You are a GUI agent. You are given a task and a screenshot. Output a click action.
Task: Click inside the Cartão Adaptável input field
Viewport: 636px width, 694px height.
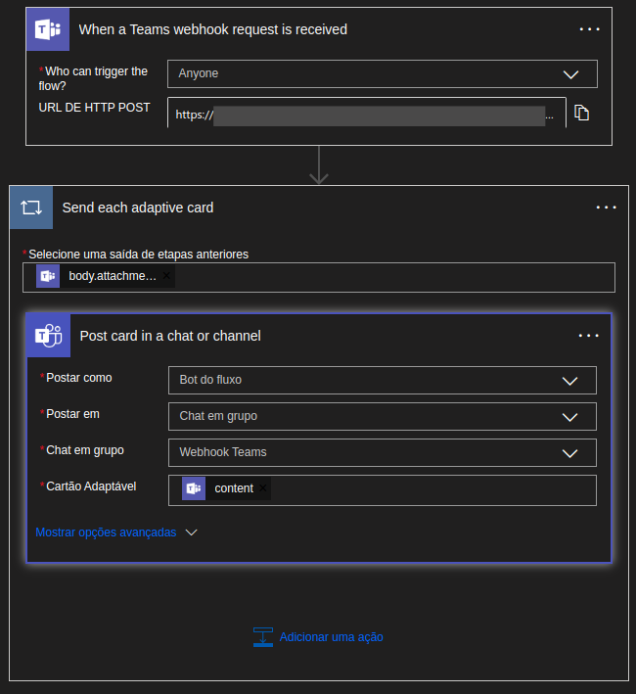[x=431, y=489]
